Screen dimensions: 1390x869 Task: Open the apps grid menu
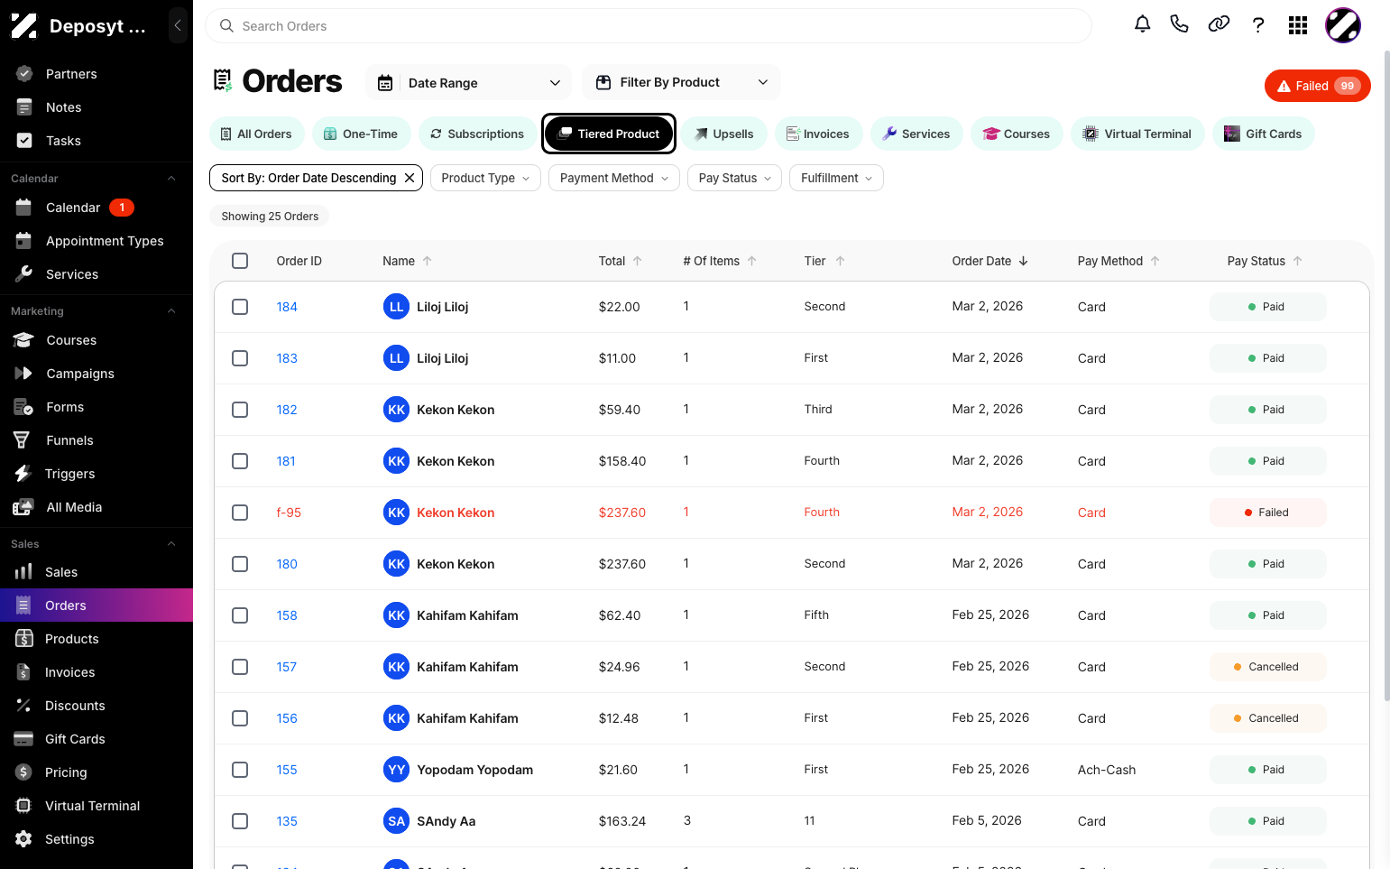coord(1298,25)
